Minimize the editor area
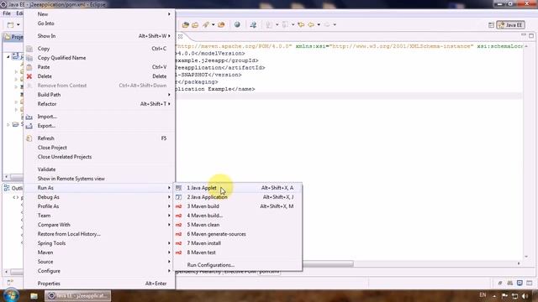This screenshot has height=302, width=538. tap(523, 35)
